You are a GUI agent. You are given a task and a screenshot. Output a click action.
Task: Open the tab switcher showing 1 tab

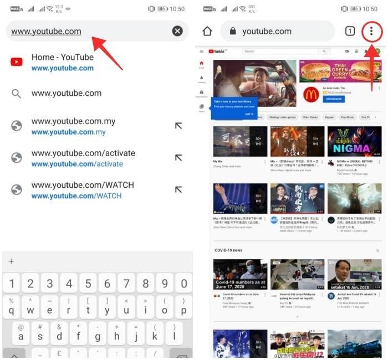coord(350,32)
